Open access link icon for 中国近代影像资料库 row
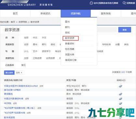 pyautogui.click(x=121, y=99)
